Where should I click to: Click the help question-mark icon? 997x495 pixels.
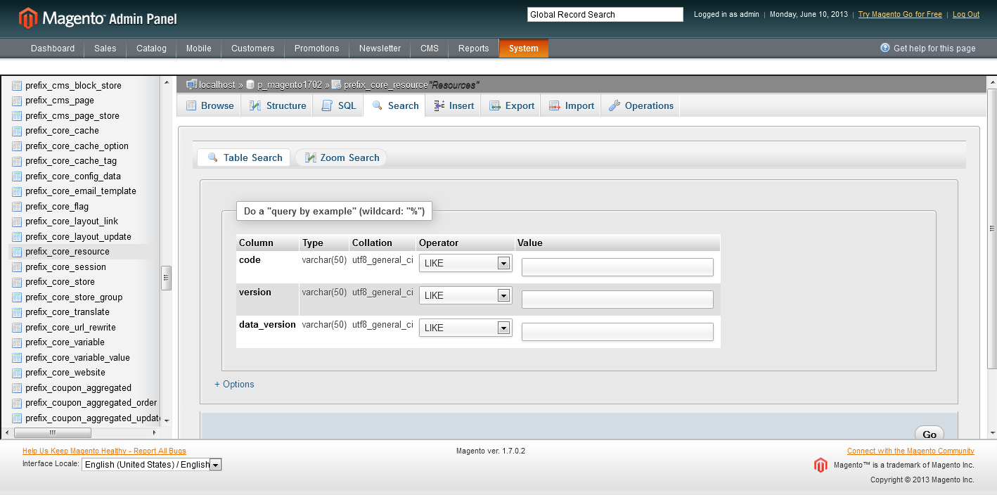click(884, 48)
